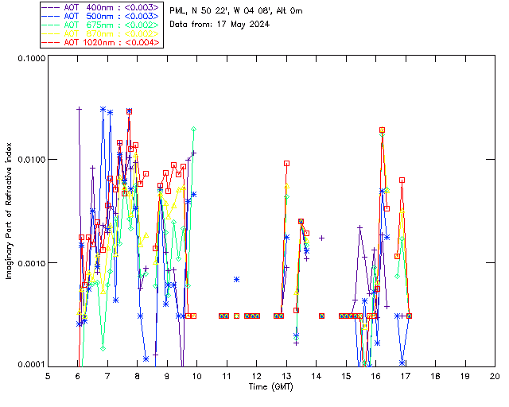Click the x-axis tick label 20
The image size is (509, 407).
tap(495, 376)
